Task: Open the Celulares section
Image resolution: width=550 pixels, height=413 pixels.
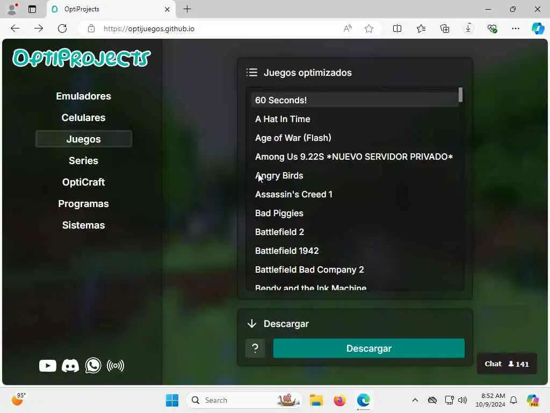Action: pyautogui.click(x=83, y=117)
